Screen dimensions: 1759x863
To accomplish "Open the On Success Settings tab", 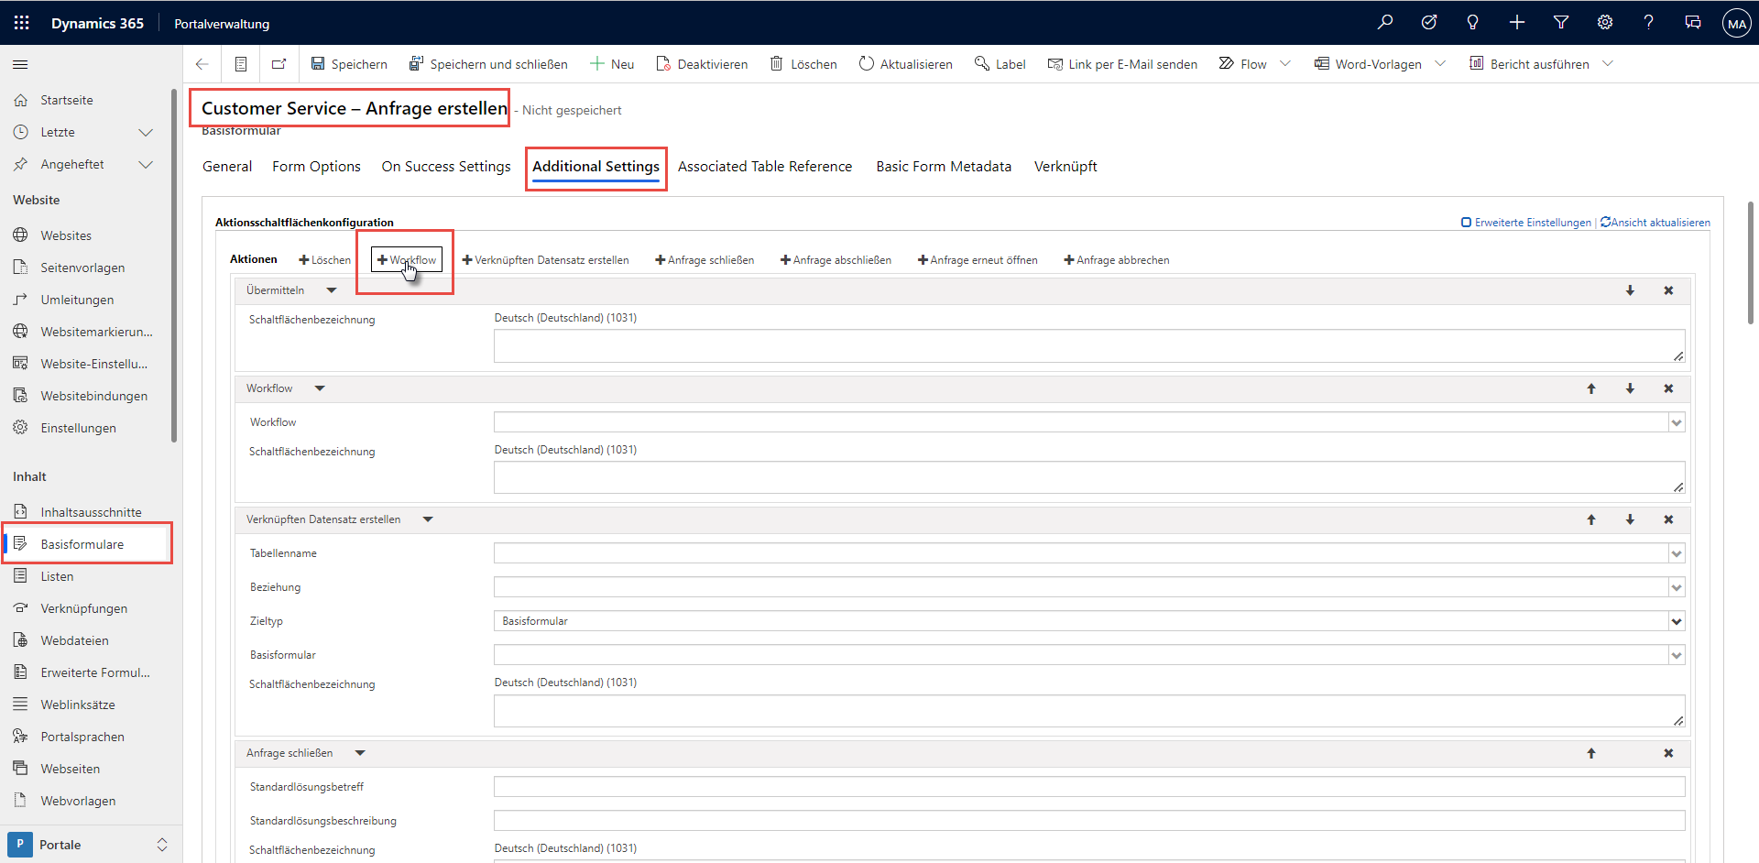I will (x=446, y=167).
